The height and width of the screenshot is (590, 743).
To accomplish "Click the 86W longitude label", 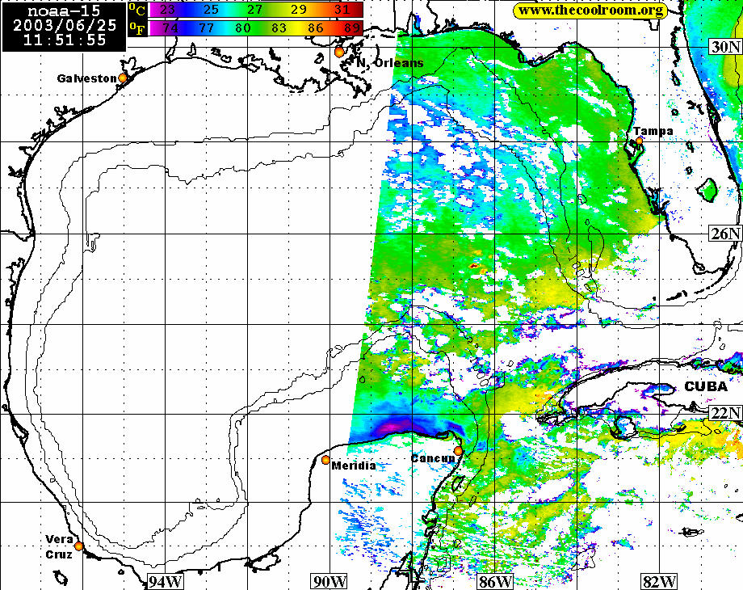I will [495, 581].
